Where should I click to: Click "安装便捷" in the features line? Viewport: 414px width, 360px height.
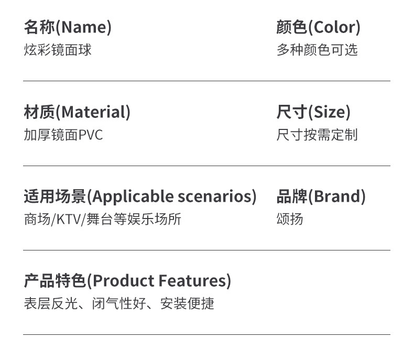click(187, 304)
